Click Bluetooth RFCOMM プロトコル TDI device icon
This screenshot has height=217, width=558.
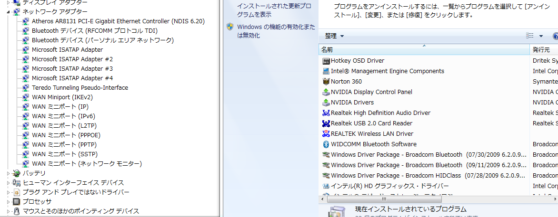tap(26, 31)
